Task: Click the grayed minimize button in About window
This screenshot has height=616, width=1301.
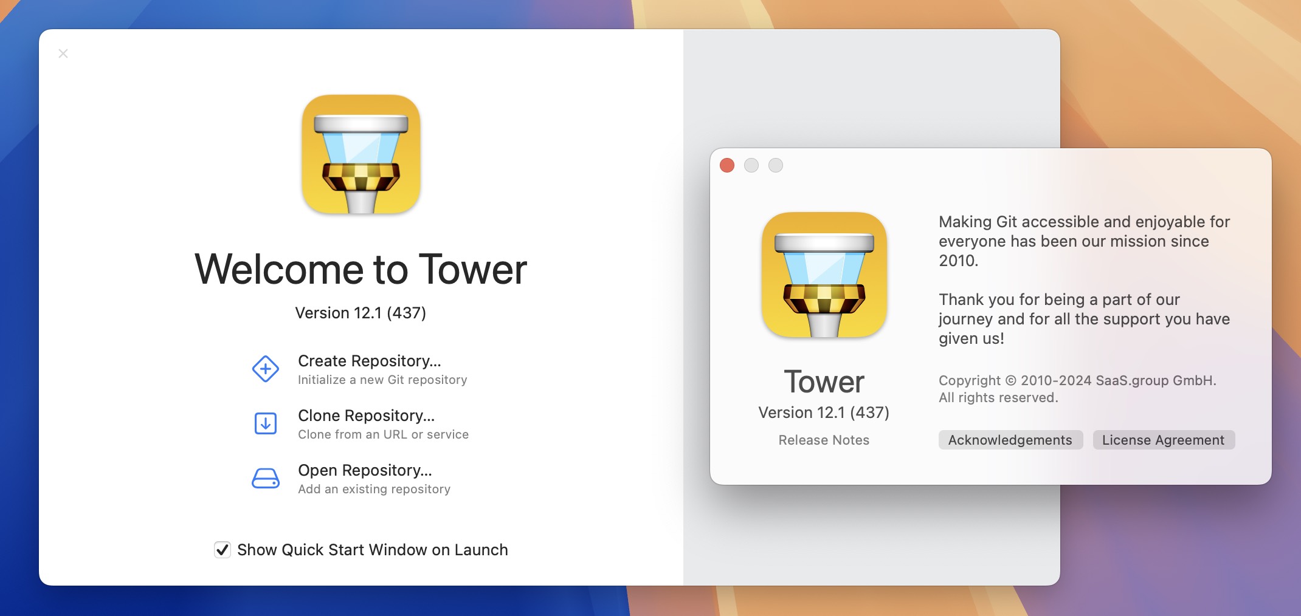Action: click(x=751, y=165)
